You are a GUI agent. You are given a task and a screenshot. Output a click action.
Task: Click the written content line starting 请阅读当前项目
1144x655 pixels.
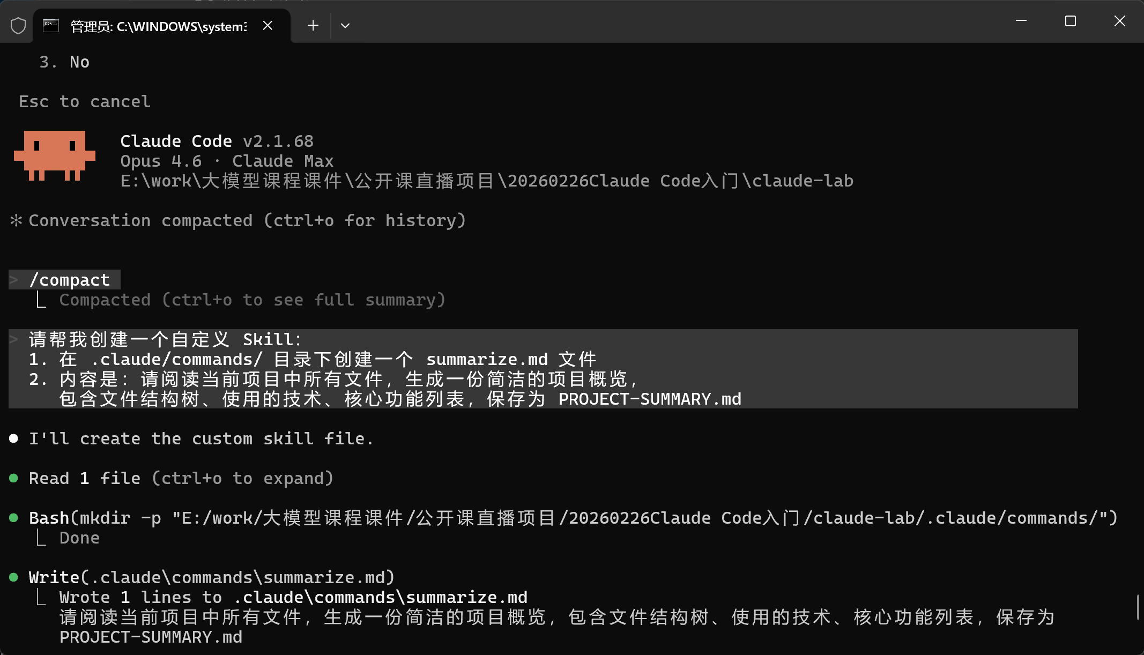click(557, 617)
